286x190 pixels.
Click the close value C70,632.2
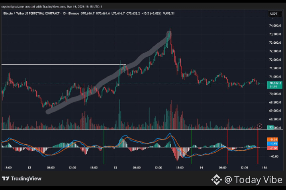tap(133, 14)
